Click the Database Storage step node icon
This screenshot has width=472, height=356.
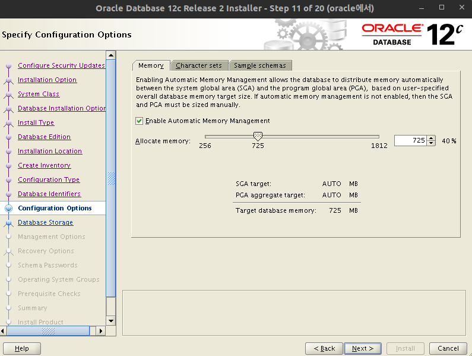click(x=9, y=223)
